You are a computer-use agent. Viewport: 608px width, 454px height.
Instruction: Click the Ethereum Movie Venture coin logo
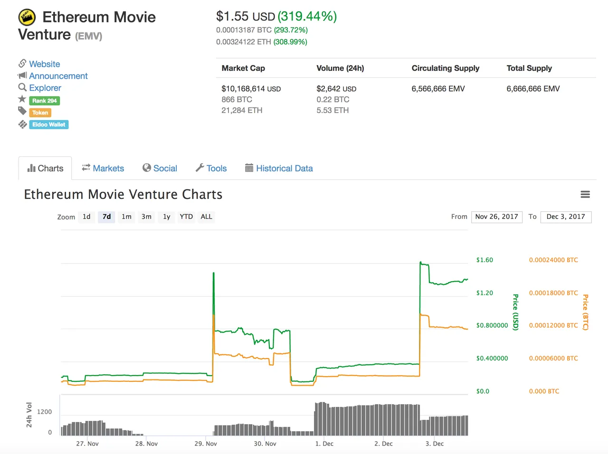point(27,17)
